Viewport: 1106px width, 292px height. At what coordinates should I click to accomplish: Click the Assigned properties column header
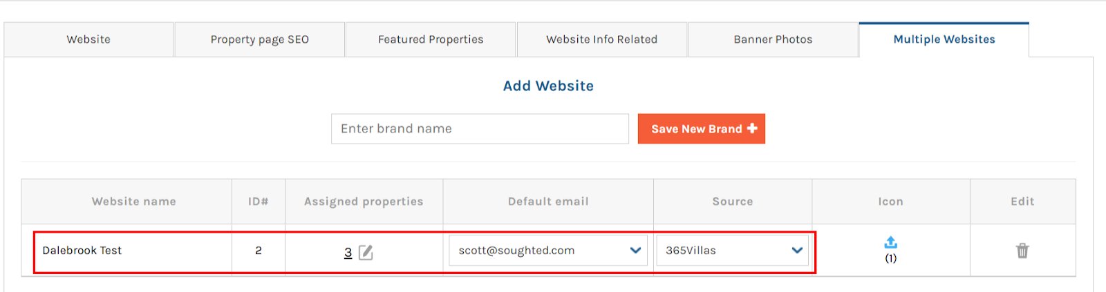(x=364, y=202)
